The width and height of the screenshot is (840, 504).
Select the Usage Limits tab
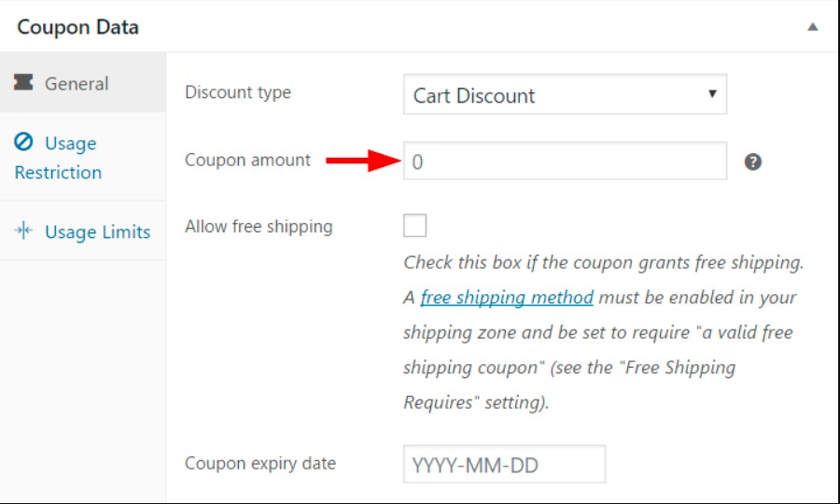point(97,231)
